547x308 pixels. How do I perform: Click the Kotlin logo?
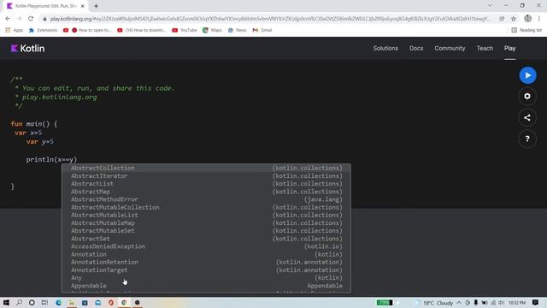(x=27, y=49)
